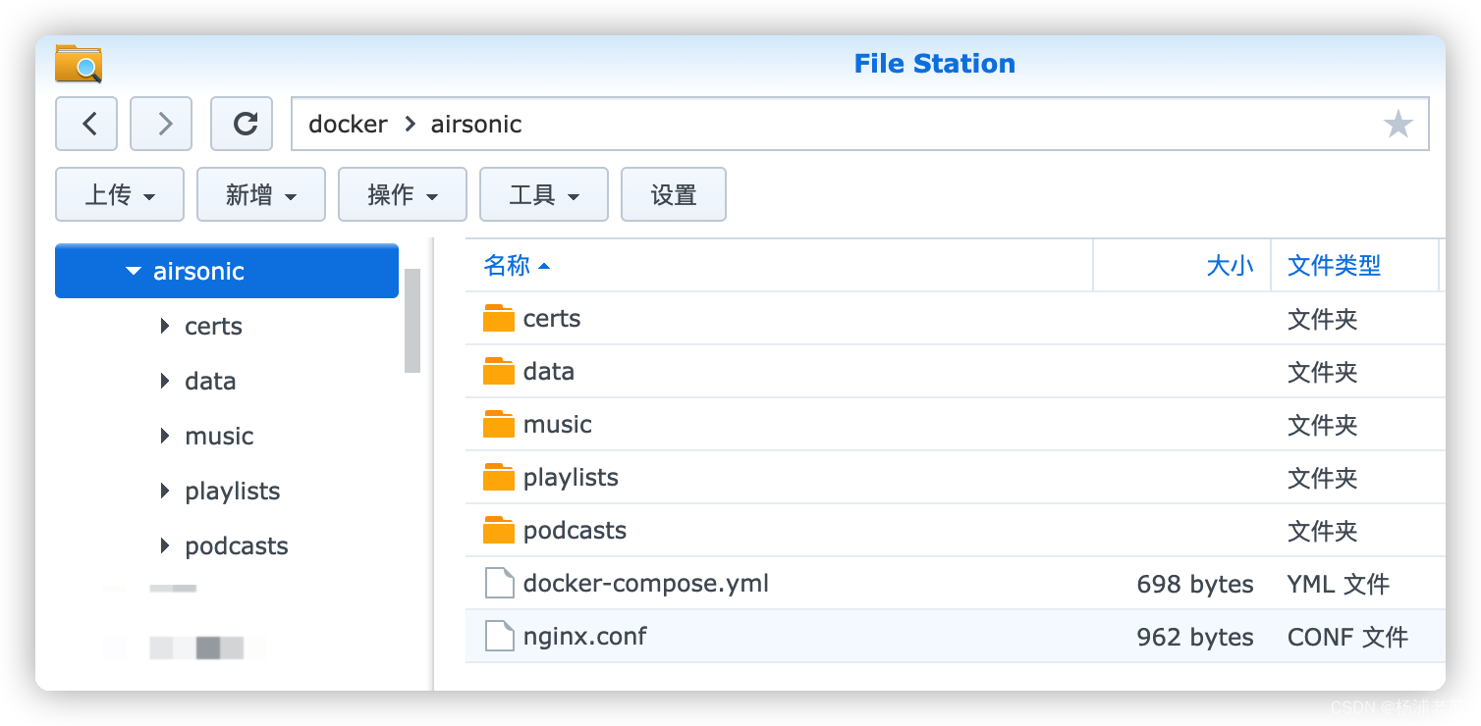Select the playlists folder name in list
The width and height of the screenshot is (1481, 726).
point(571,477)
